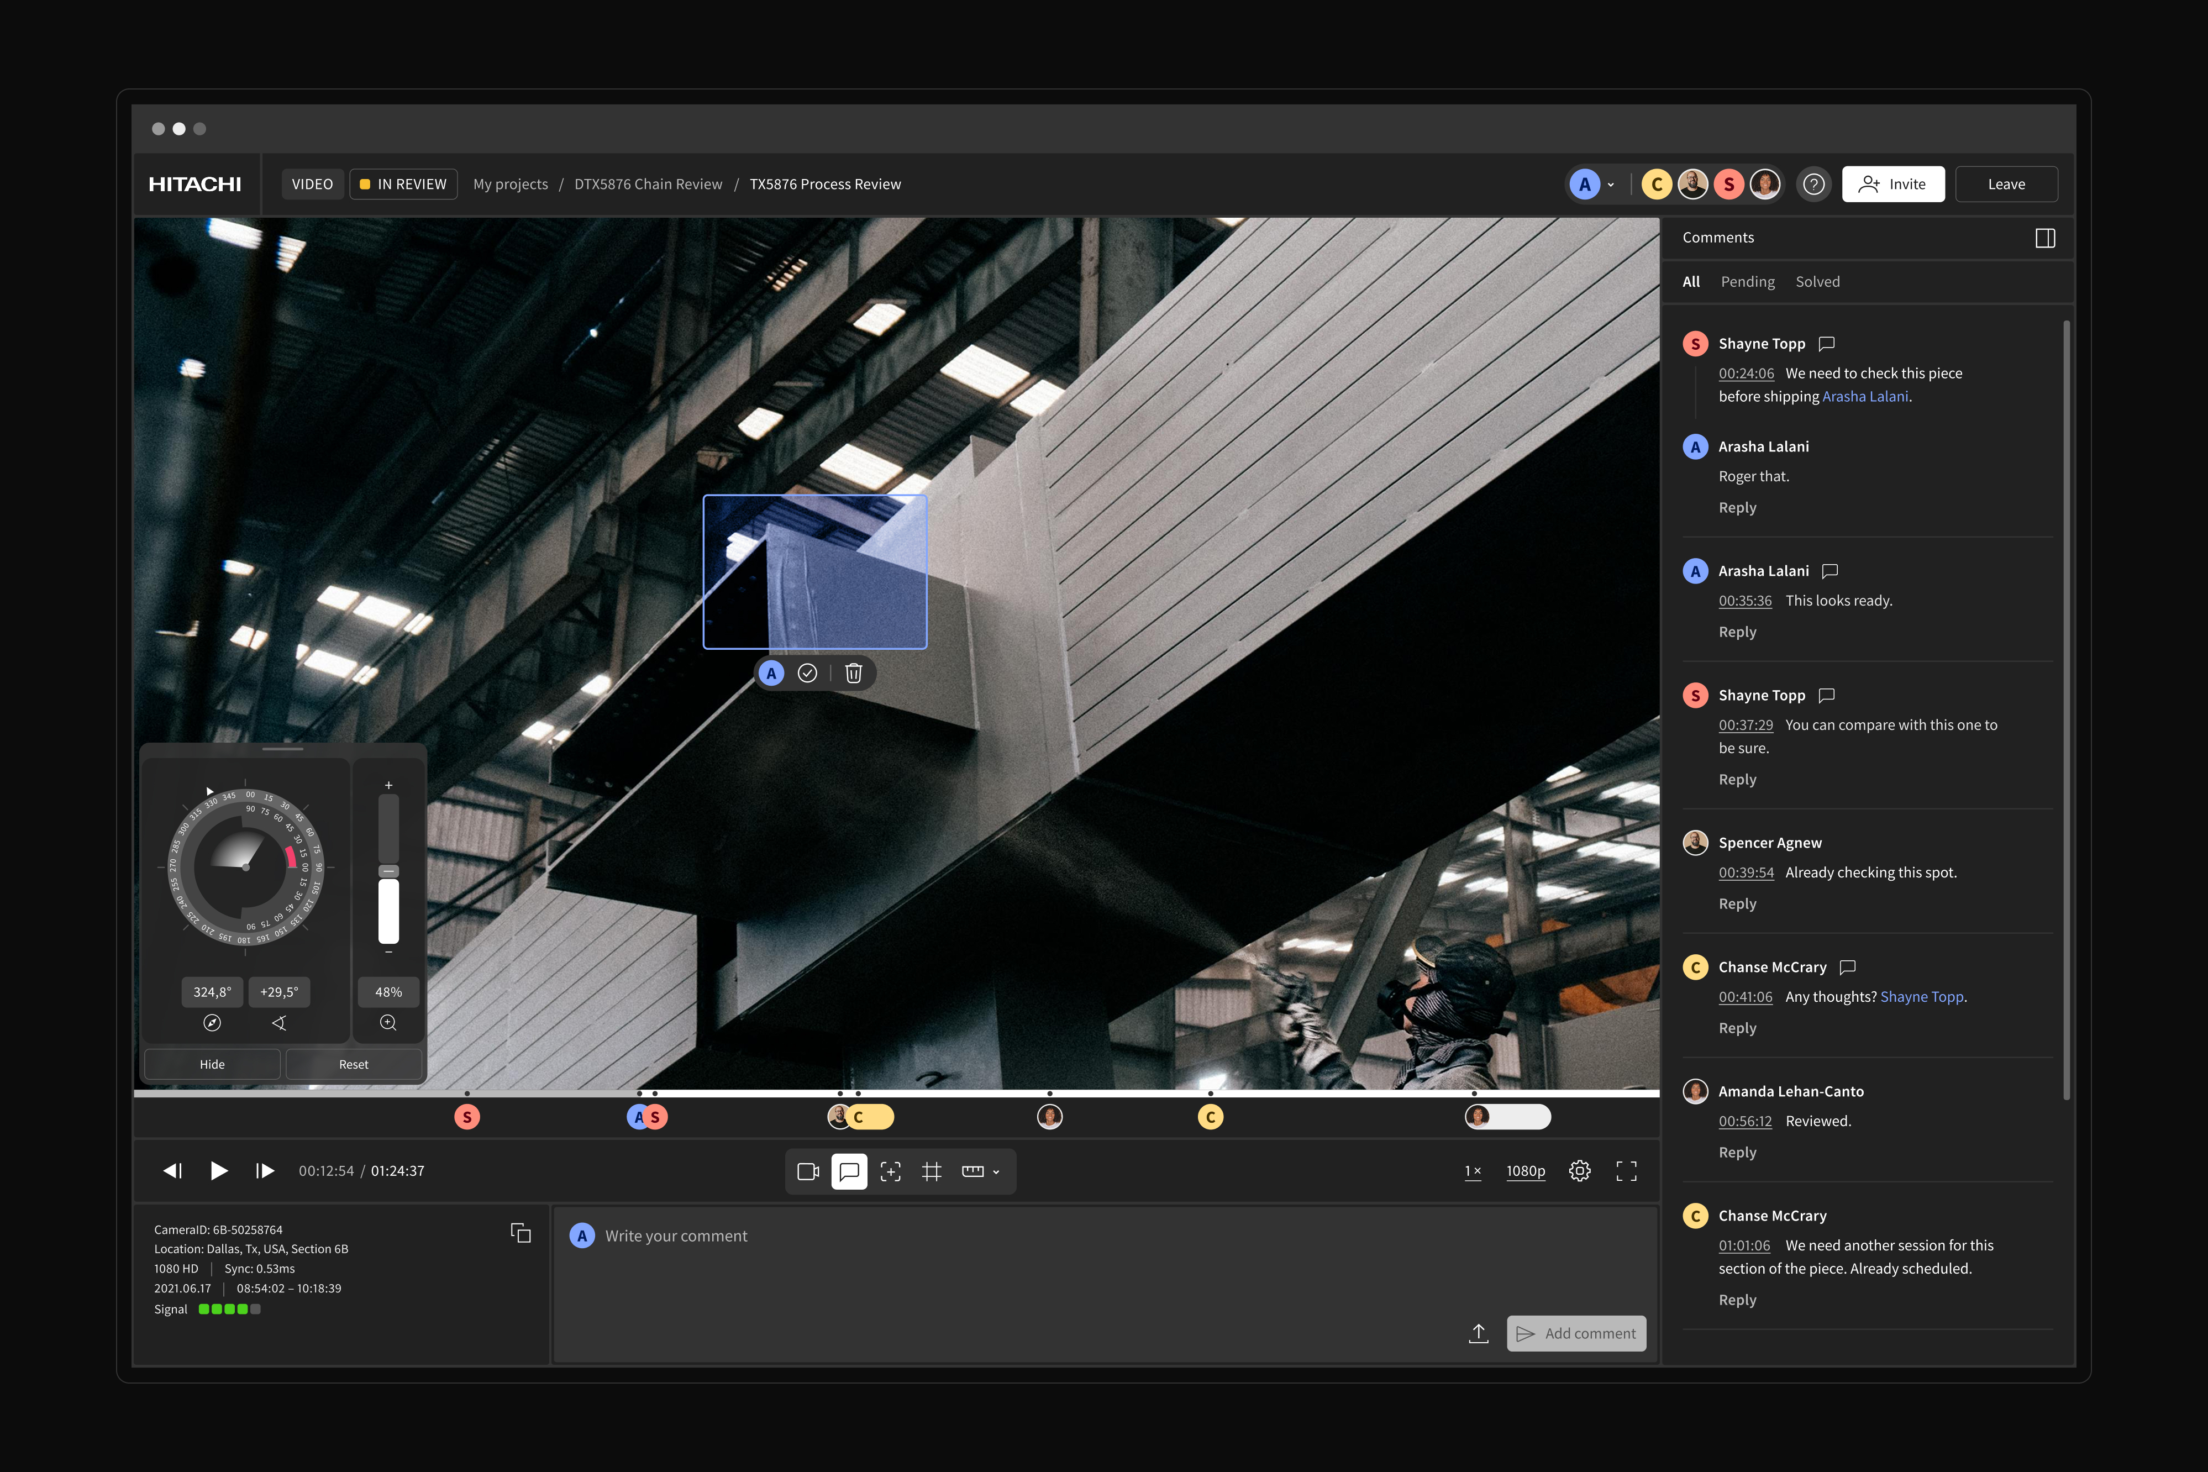
Task: Select the comment annotation tool
Action: point(849,1171)
